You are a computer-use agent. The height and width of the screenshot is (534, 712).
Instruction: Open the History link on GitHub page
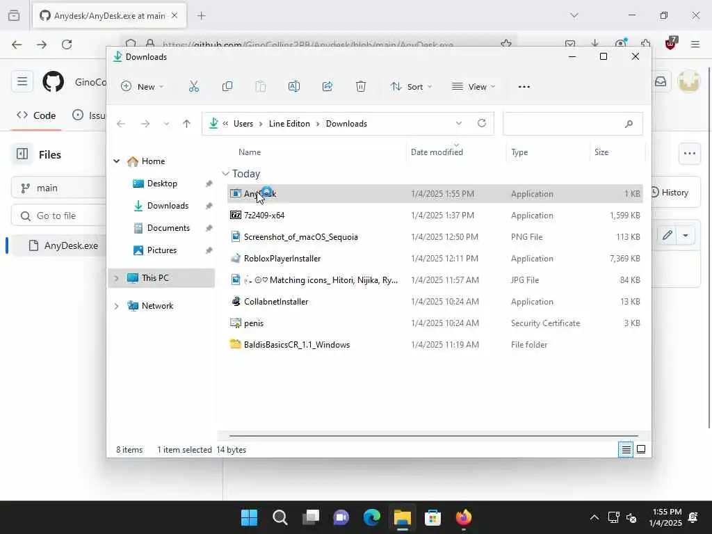pos(670,193)
